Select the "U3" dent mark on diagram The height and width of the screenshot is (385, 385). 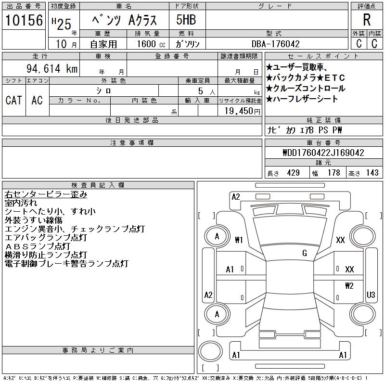coord(371,295)
